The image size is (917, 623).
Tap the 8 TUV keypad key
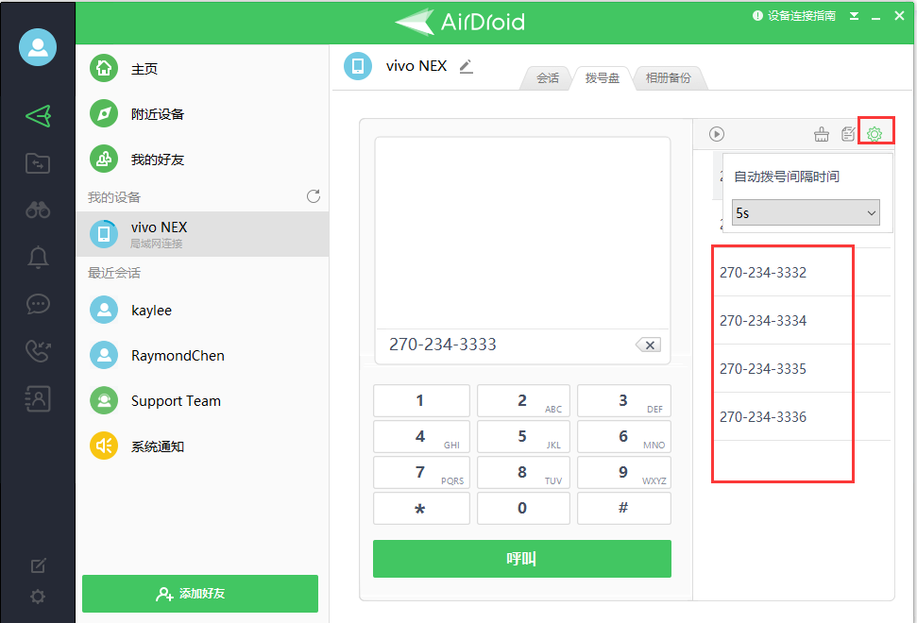click(523, 472)
